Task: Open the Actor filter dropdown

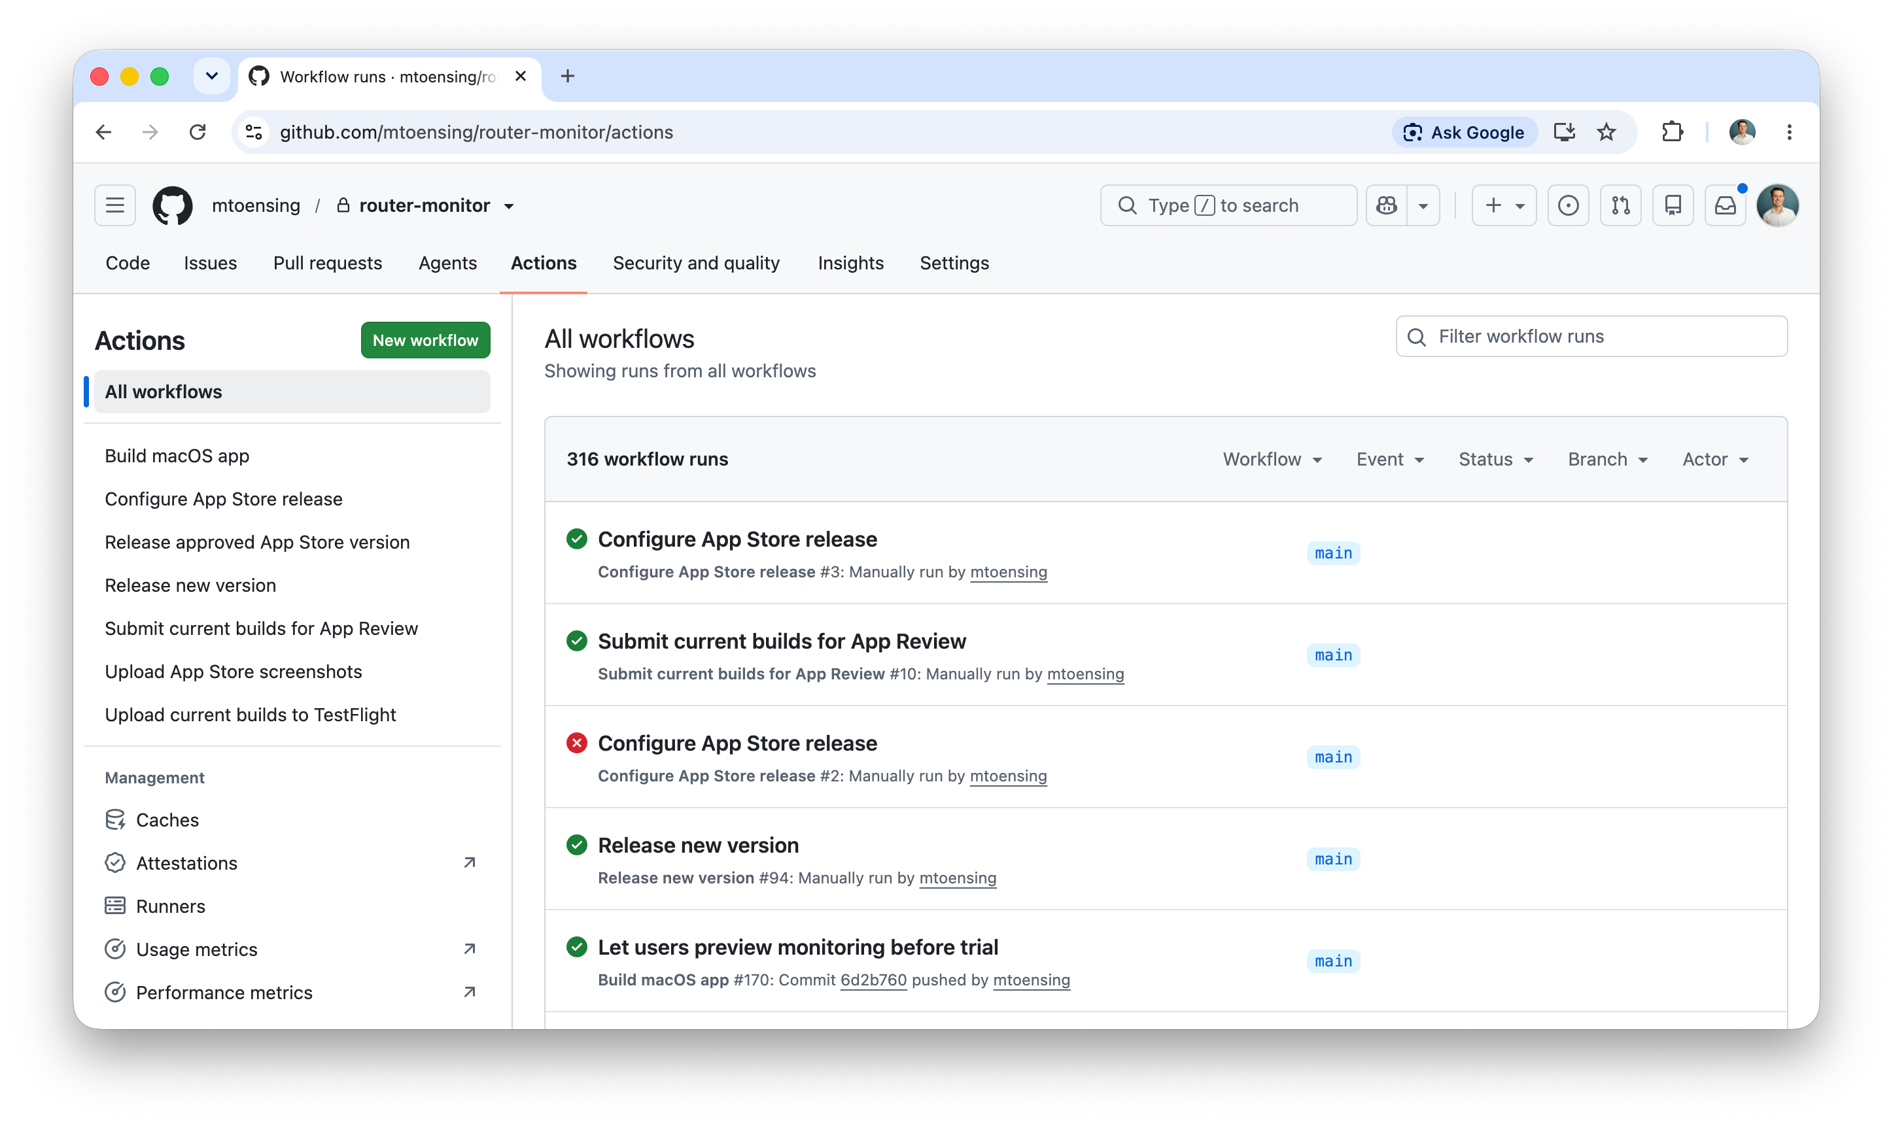Action: tap(1715, 459)
